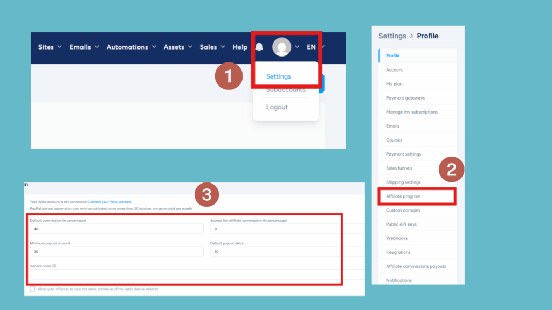Open the notifications bell icon

(259, 47)
